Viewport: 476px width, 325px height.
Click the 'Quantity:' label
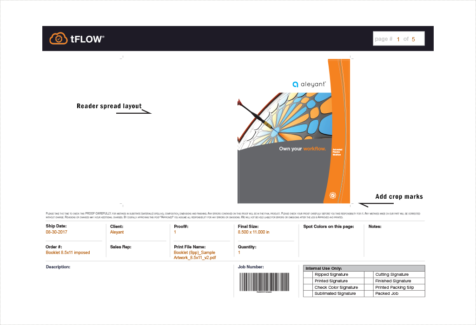pyautogui.click(x=247, y=247)
